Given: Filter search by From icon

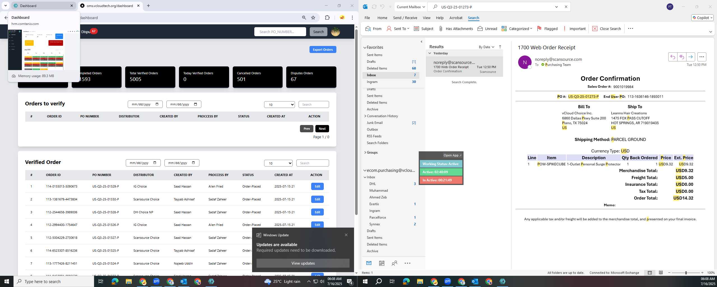Looking at the screenshot, I should click(373, 29).
